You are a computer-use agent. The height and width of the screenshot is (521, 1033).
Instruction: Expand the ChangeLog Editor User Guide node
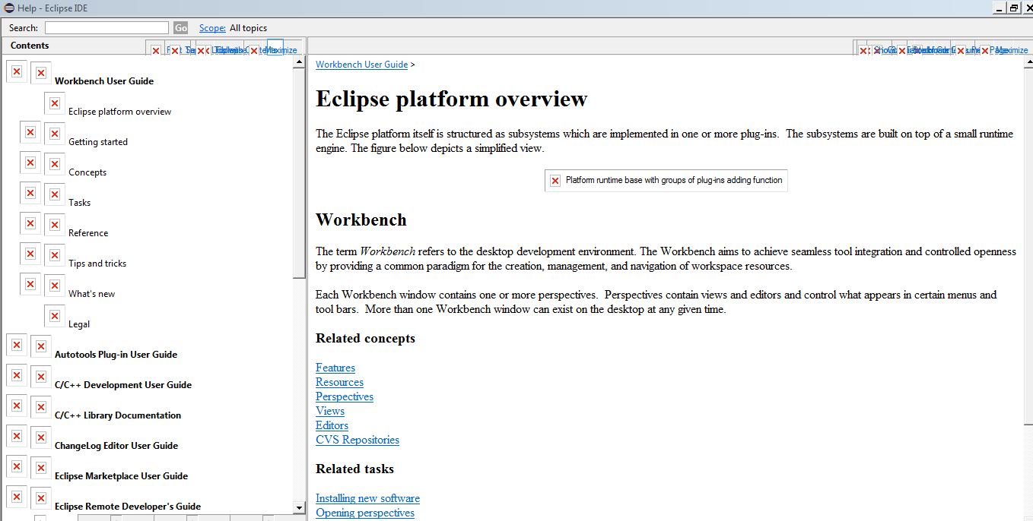click(x=17, y=436)
